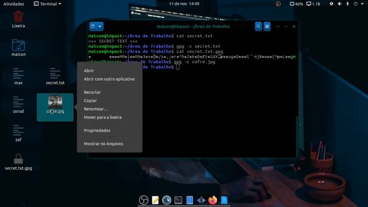
Task: Expand the new-tab dropdown arrow in terminal
Action: click(x=100, y=26)
